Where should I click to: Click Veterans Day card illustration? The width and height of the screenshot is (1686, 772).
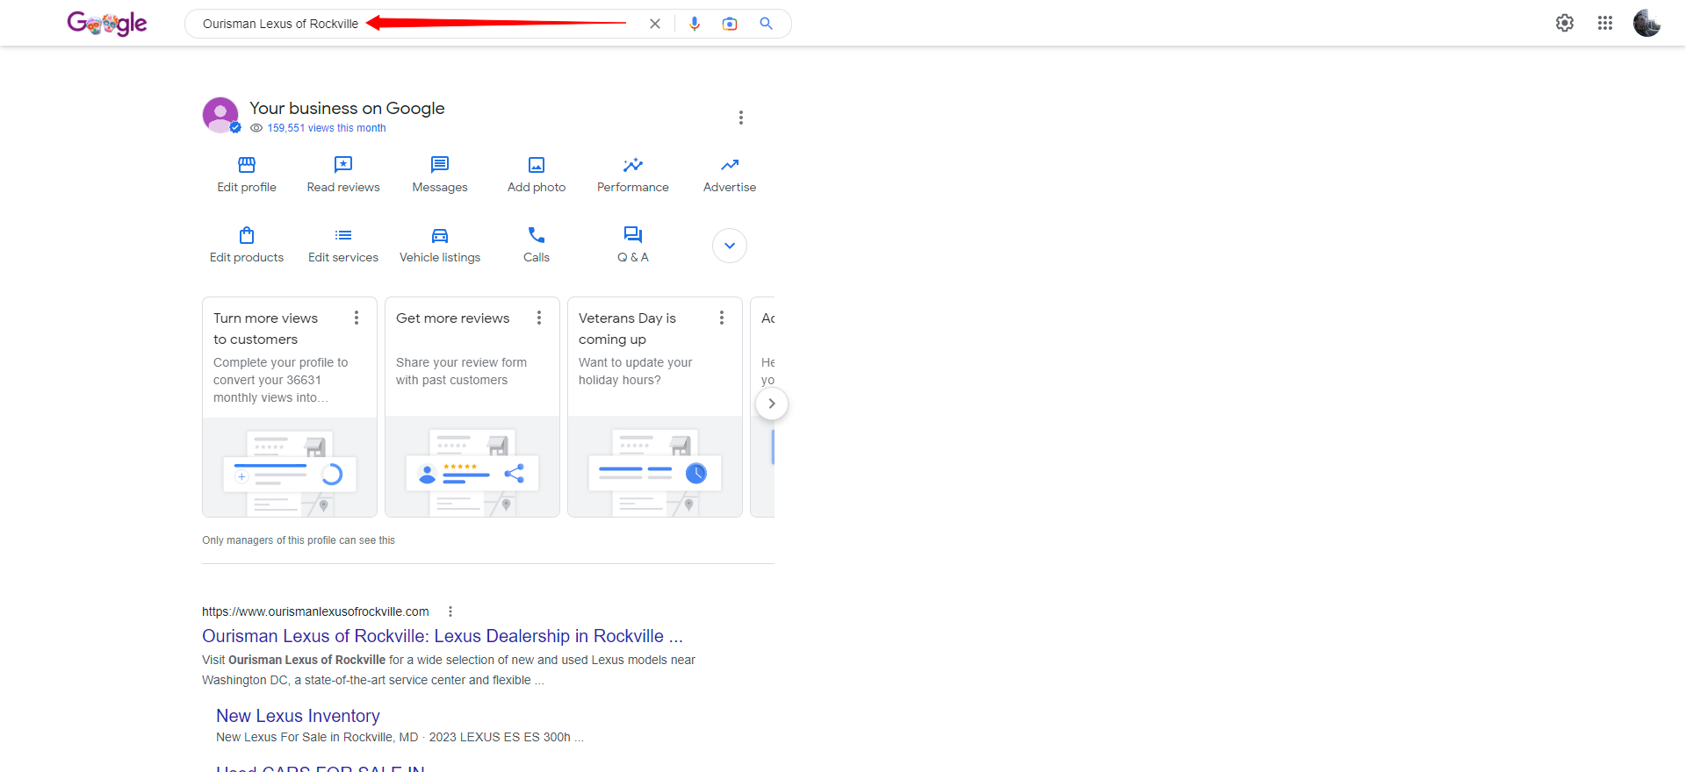coord(655,468)
